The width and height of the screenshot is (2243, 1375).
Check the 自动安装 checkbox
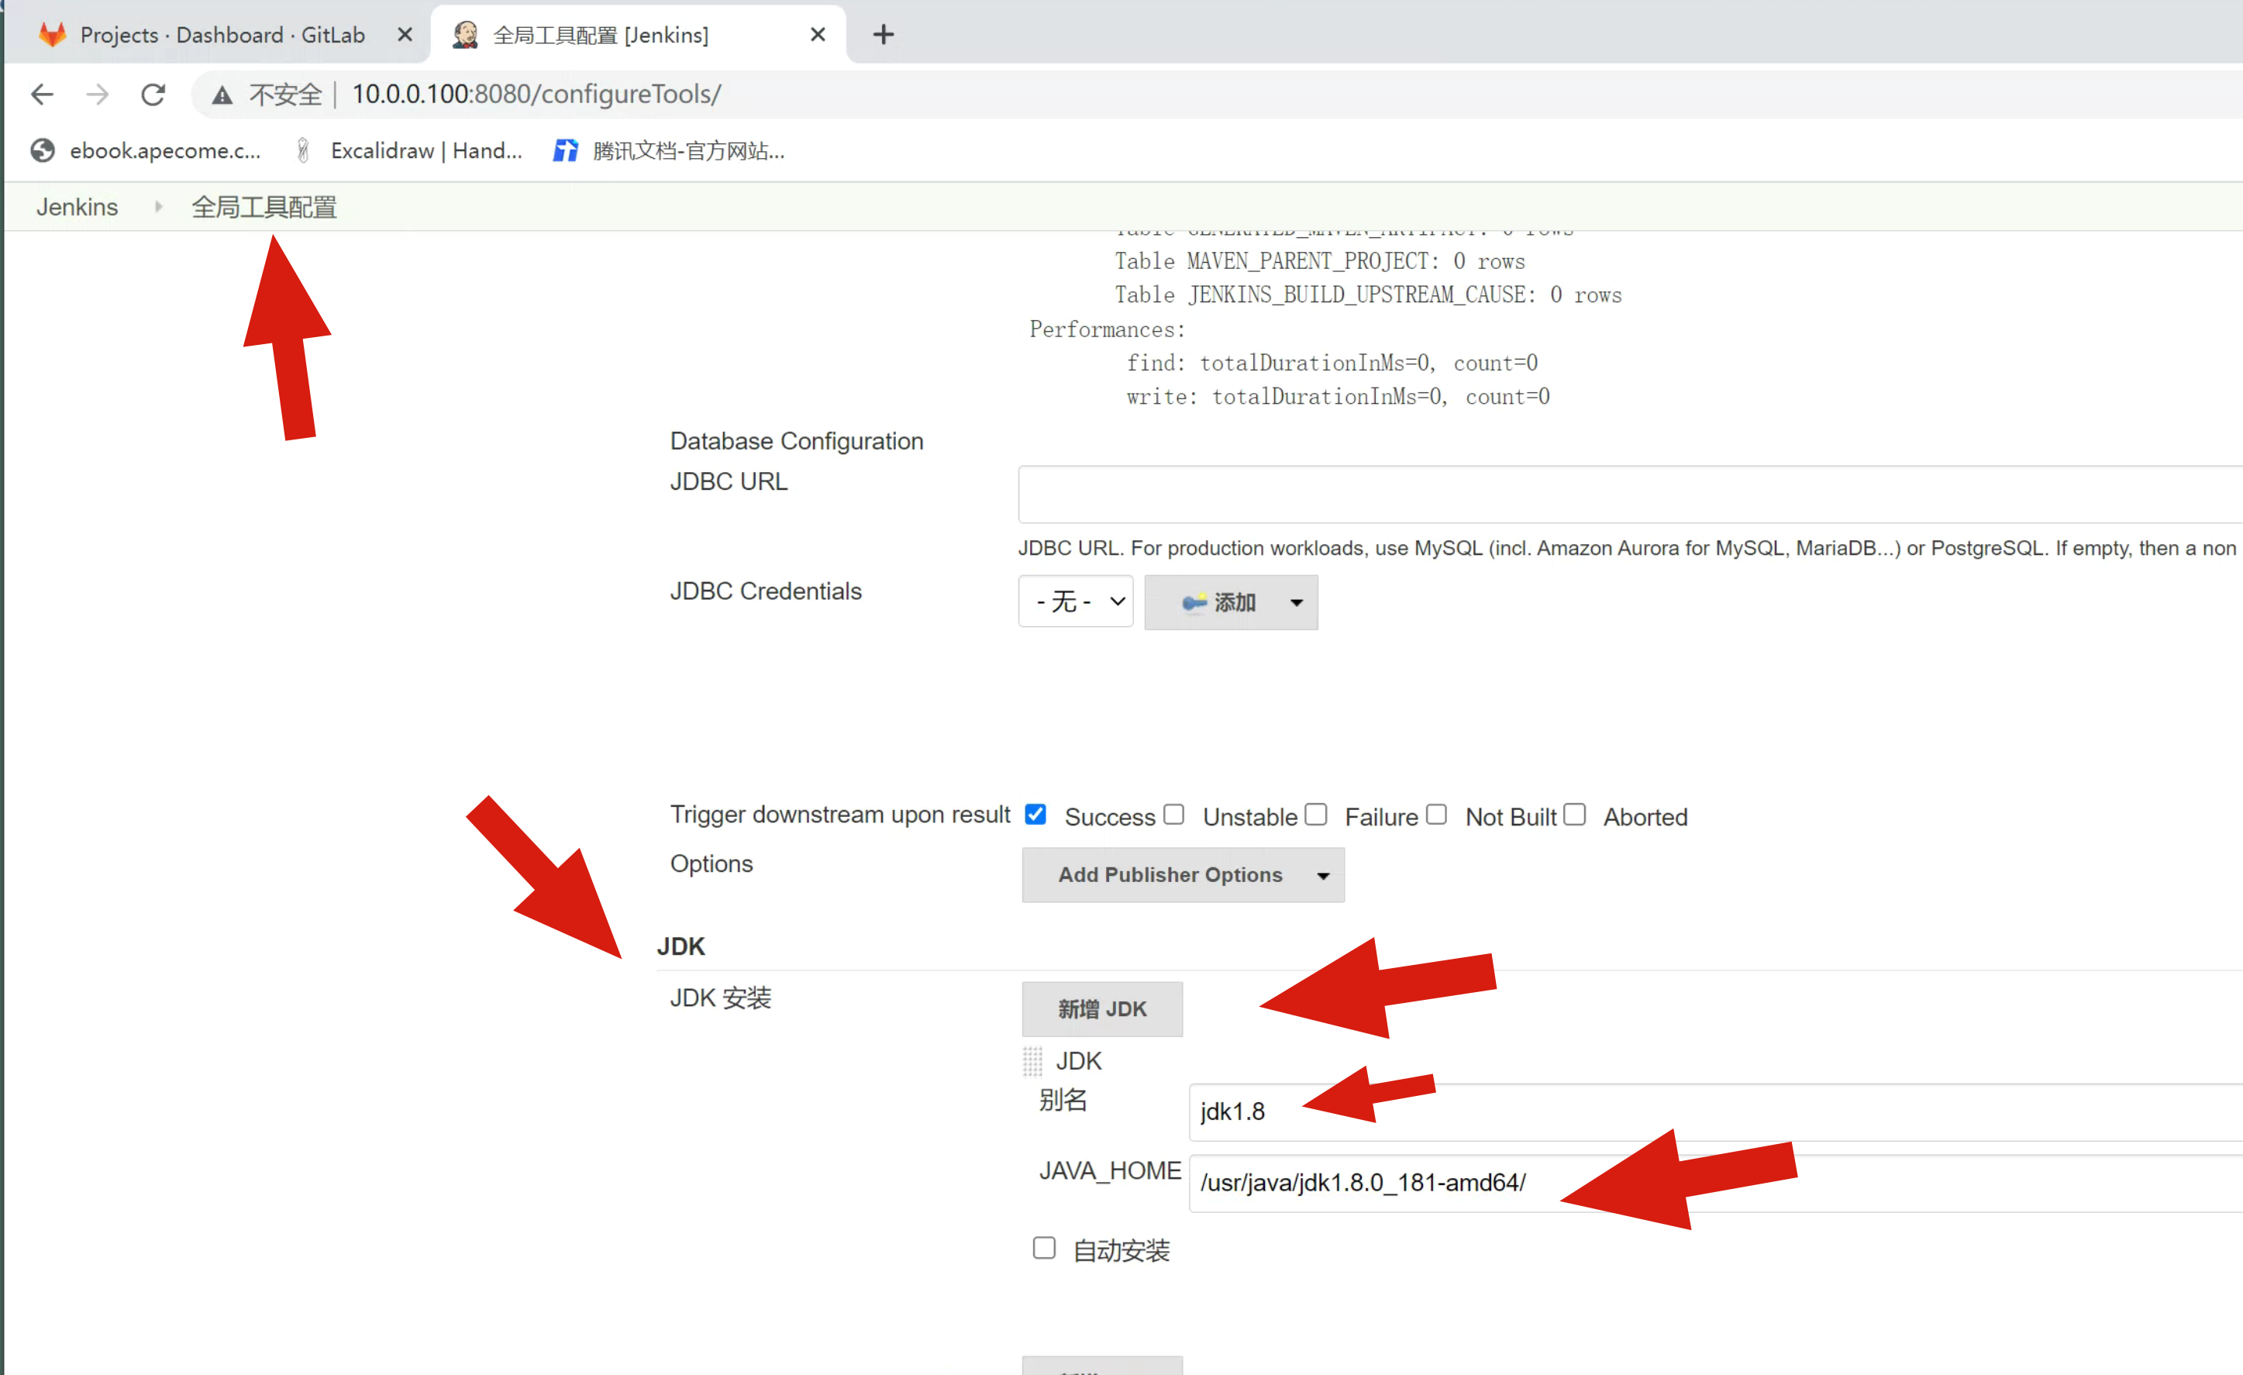[x=1044, y=1248]
